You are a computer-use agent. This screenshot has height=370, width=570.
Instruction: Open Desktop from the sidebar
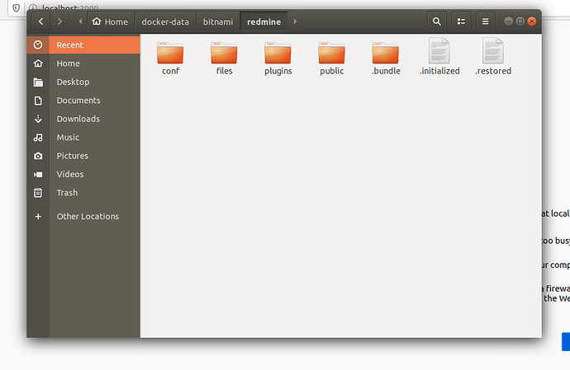coord(73,82)
